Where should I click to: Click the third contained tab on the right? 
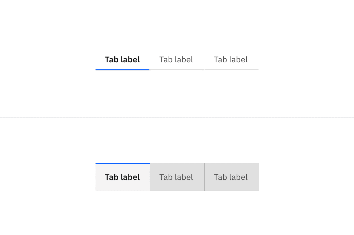[231, 177]
